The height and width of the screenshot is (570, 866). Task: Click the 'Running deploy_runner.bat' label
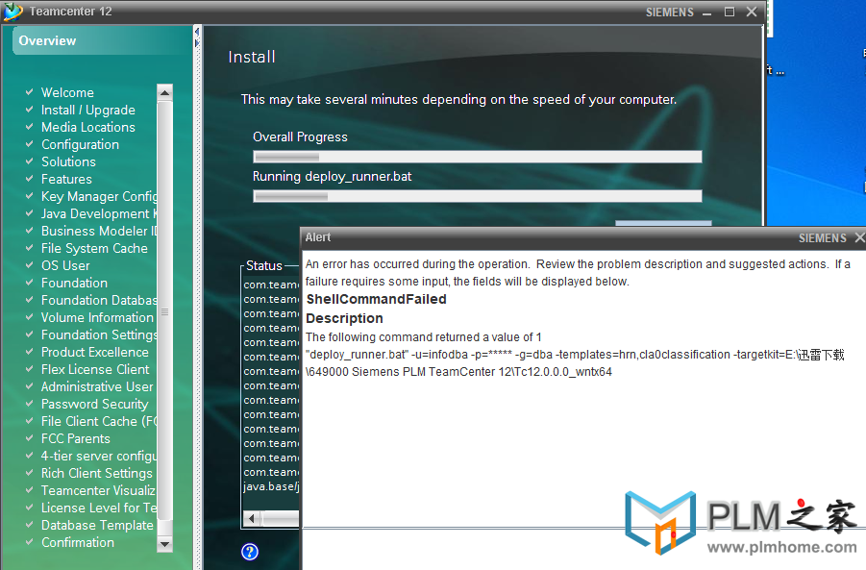332,177
